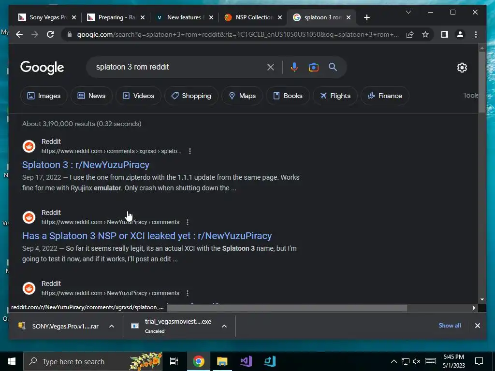Image resolution: width=495 pixels, height=371 pixels.
Task: Click the muted volume icon in tray
Action: coord(416,361)
